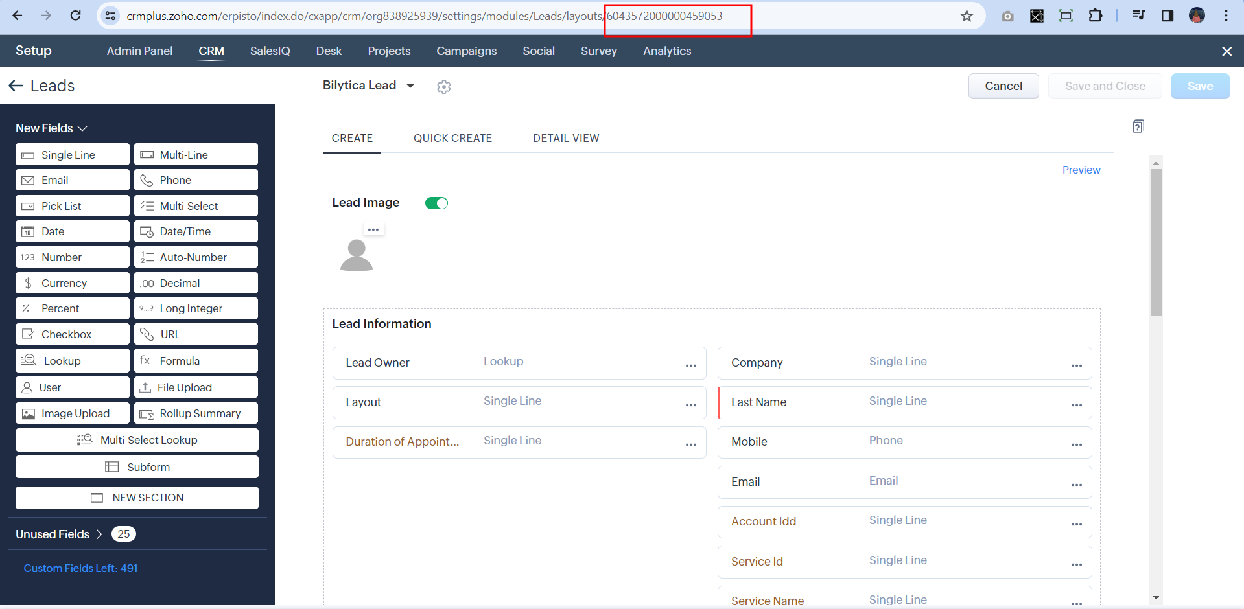The height and width of the screenshot is (609, 1244).
Task: Click the Custom Fields Left: 491 text
Action: pos(80,568)
